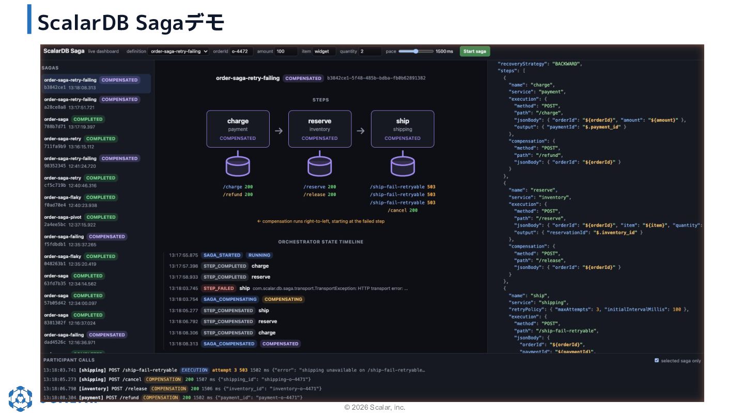Toggle the 'selected saga only' checkbox
This screenshot has width=744, height=418.
click(657, 360)
